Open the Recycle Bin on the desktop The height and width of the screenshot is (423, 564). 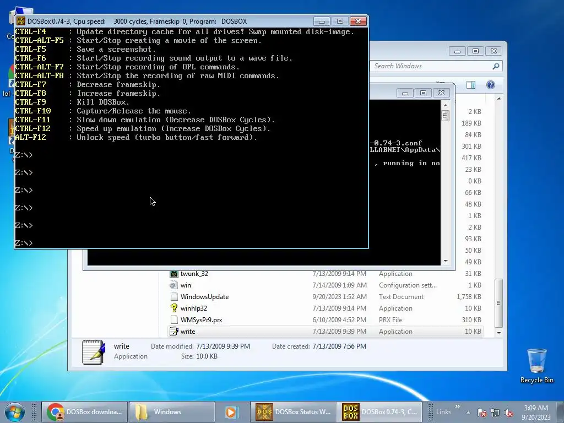(536, 366)
